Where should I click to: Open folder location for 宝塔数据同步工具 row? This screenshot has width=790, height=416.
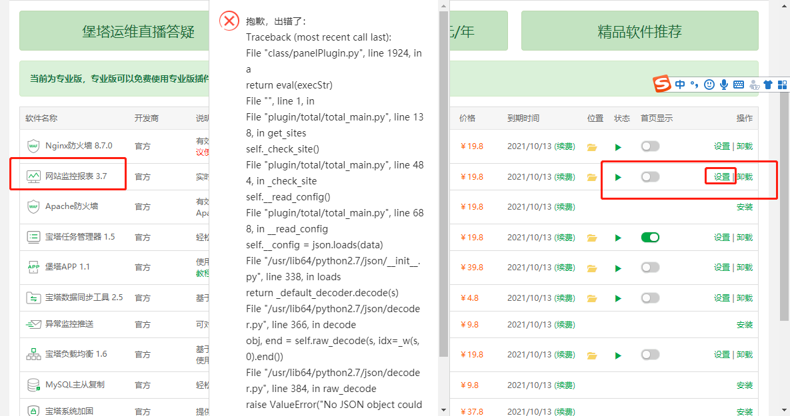pos(592,298)
